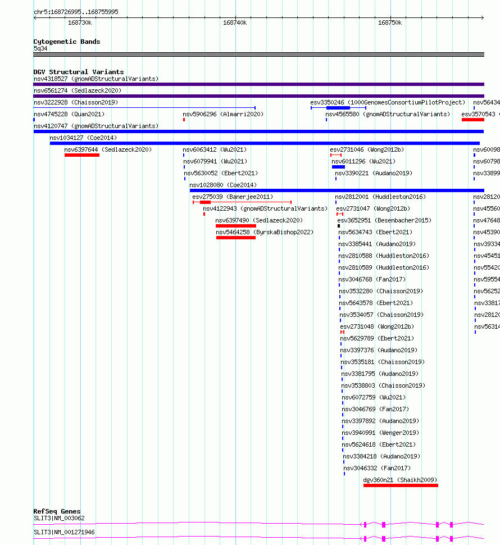
Task: Click the gray 5q34 cytogenetic band bar
Action: tap(259, 54)
